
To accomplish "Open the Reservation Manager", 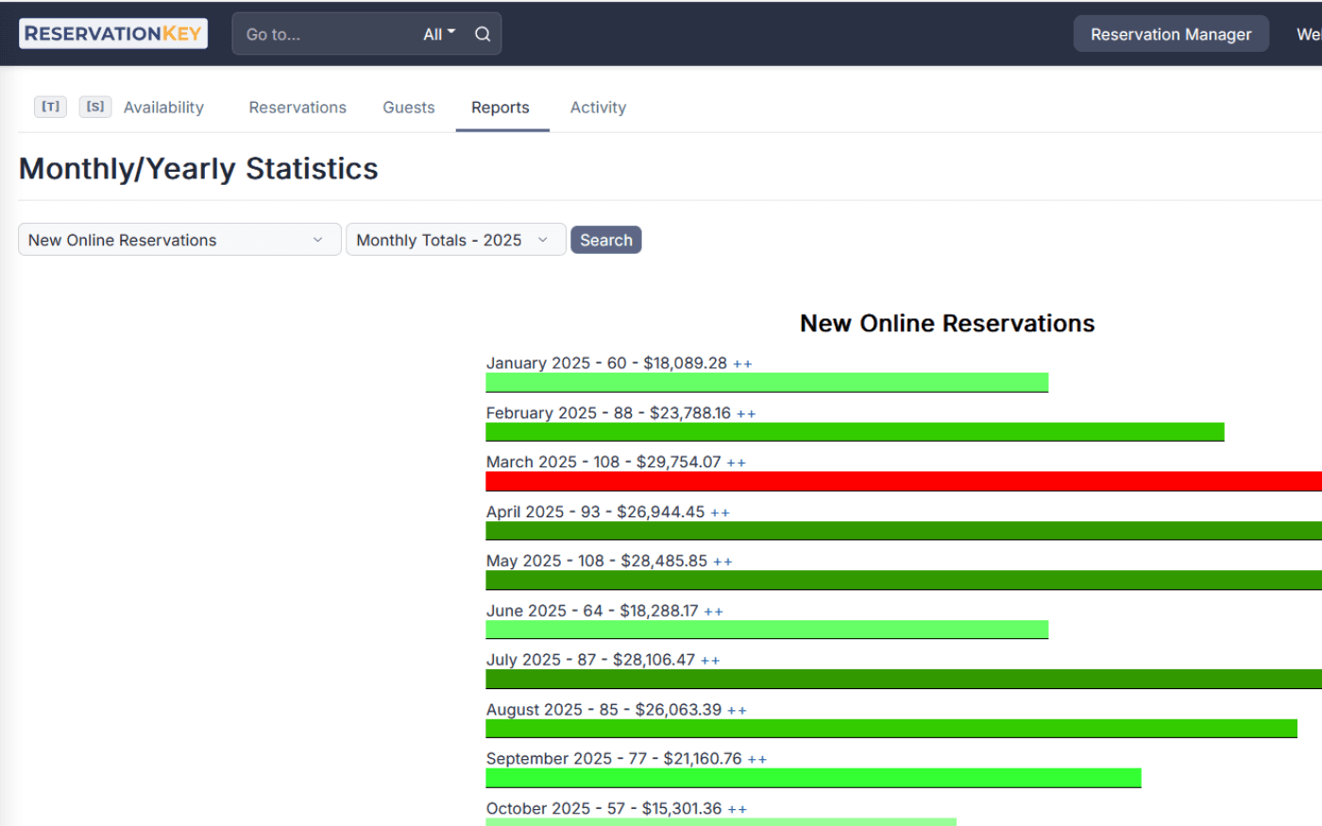I will click(1171, 33).
